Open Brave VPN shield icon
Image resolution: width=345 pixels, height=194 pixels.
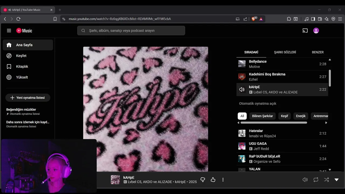coord(333,19)
